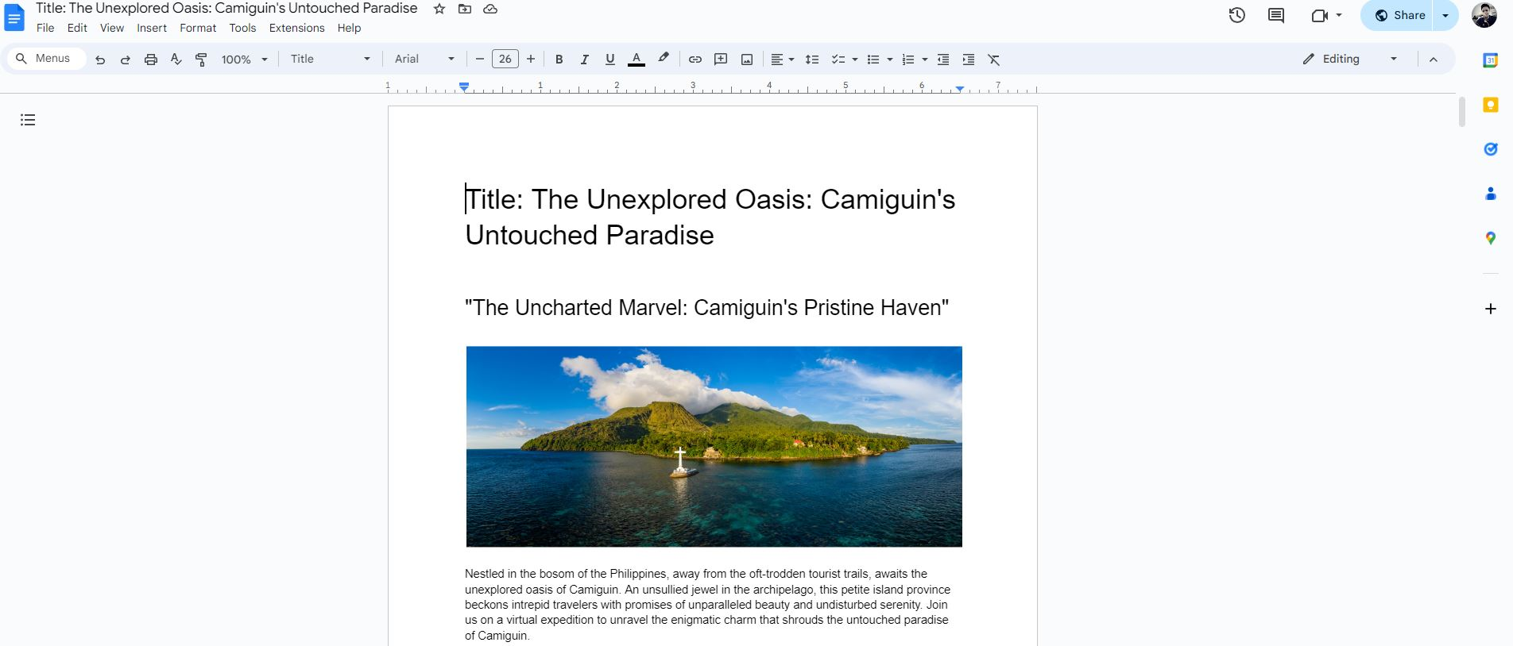
Task: Open Google Tasks side panel
Action: click(x=1491, y=149)
